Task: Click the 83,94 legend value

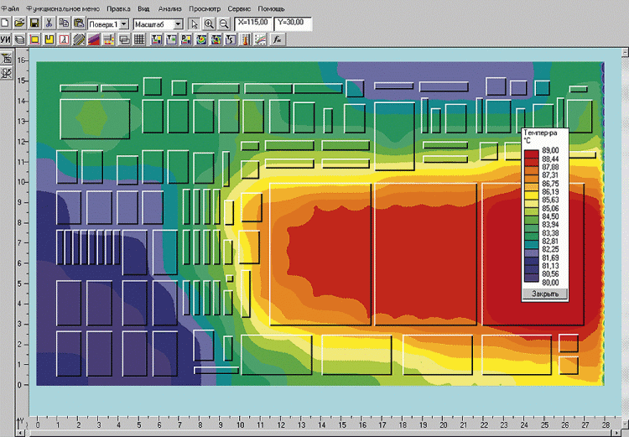Action: (x=550, y=224)
